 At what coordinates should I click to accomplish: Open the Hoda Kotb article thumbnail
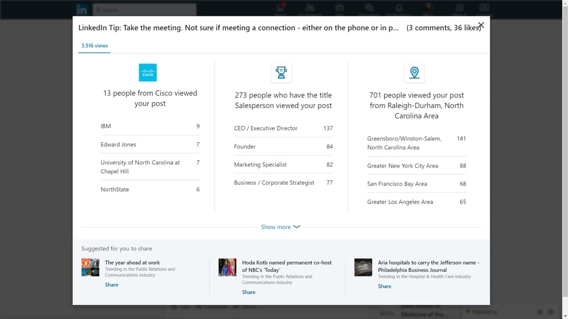point(227,268)
